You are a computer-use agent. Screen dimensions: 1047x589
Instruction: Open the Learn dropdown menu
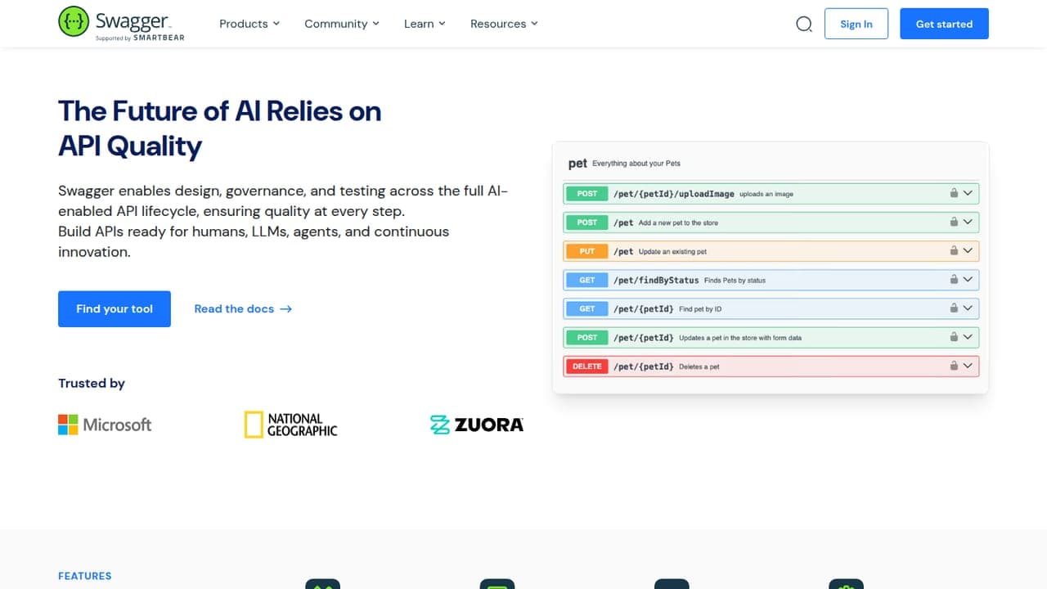pyautogui.click(x=425, y=24)
